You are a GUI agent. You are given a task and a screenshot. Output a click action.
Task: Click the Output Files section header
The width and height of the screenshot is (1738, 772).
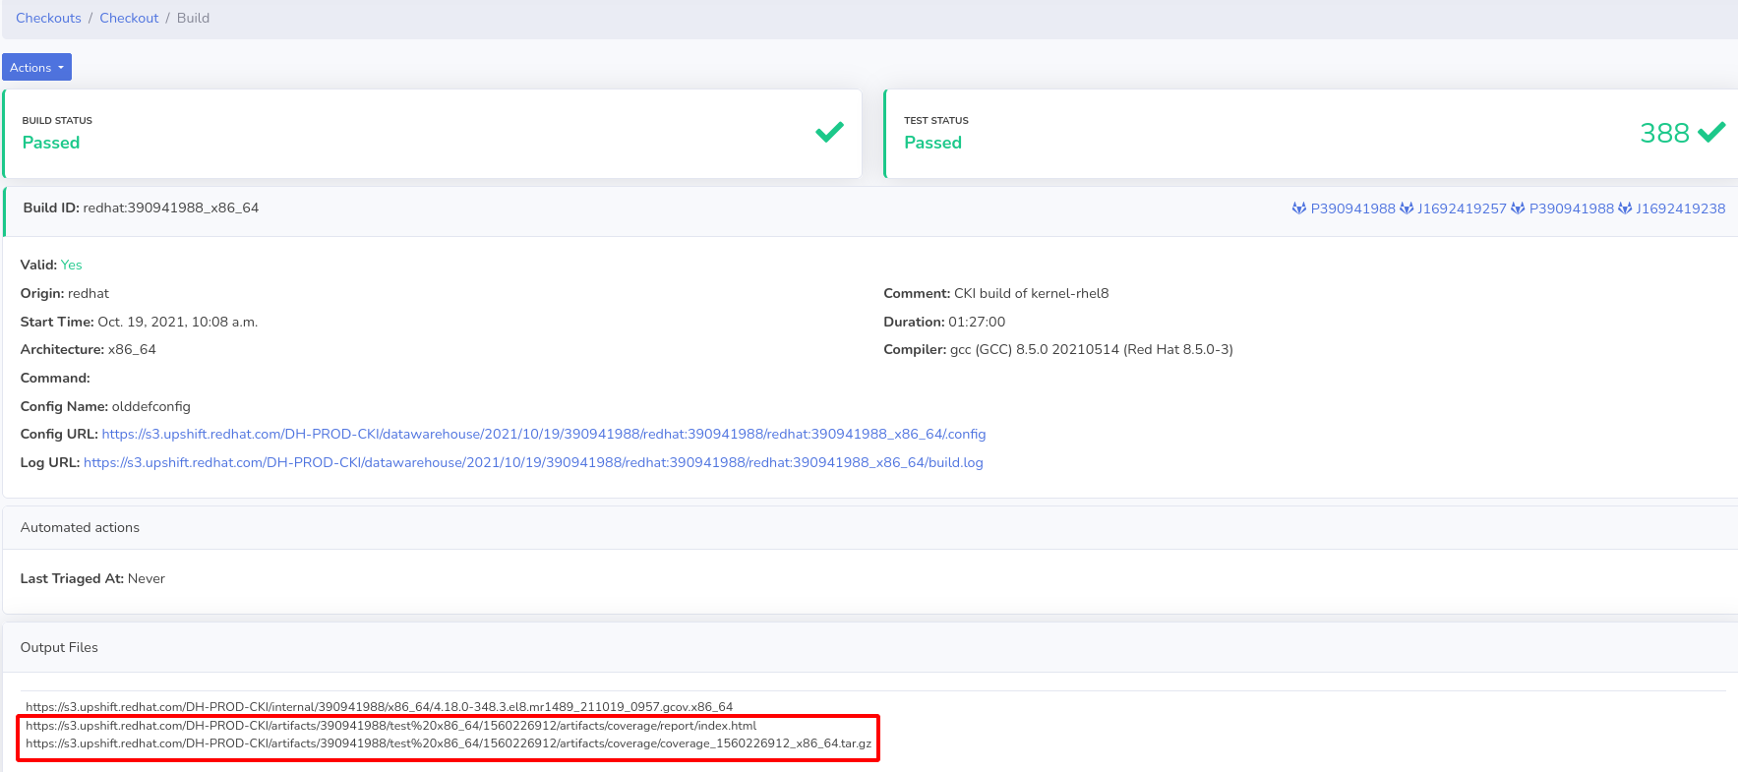pyautogui.click(x=59, y=647)
